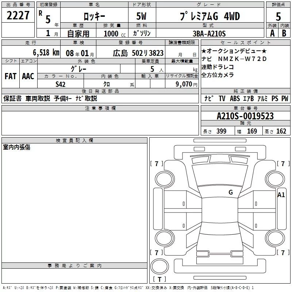
Task: Click the 全方位カメラ sales point
Action: (217, 75)
